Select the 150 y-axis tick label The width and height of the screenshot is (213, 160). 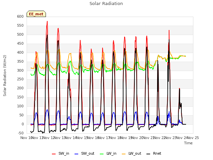[20, 97]
